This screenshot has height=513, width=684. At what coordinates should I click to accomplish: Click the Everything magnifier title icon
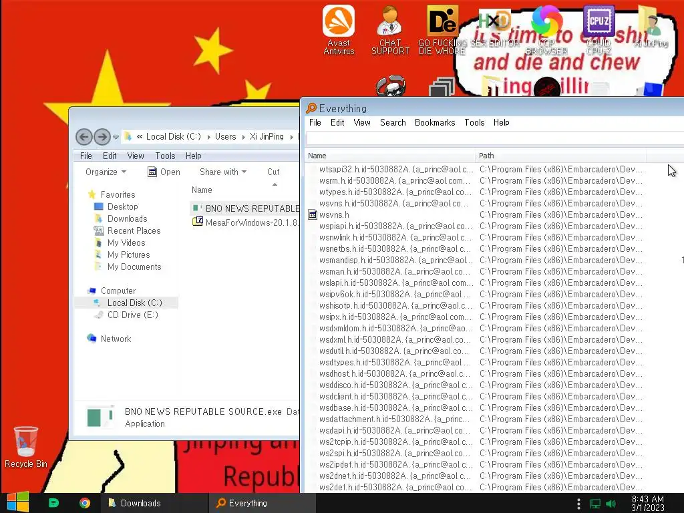tap(311, 108)
